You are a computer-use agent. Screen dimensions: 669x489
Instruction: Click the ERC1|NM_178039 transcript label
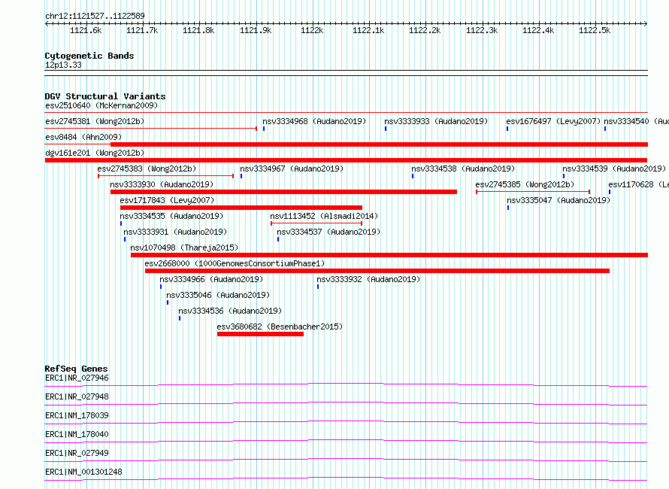(x=77, y=415)
